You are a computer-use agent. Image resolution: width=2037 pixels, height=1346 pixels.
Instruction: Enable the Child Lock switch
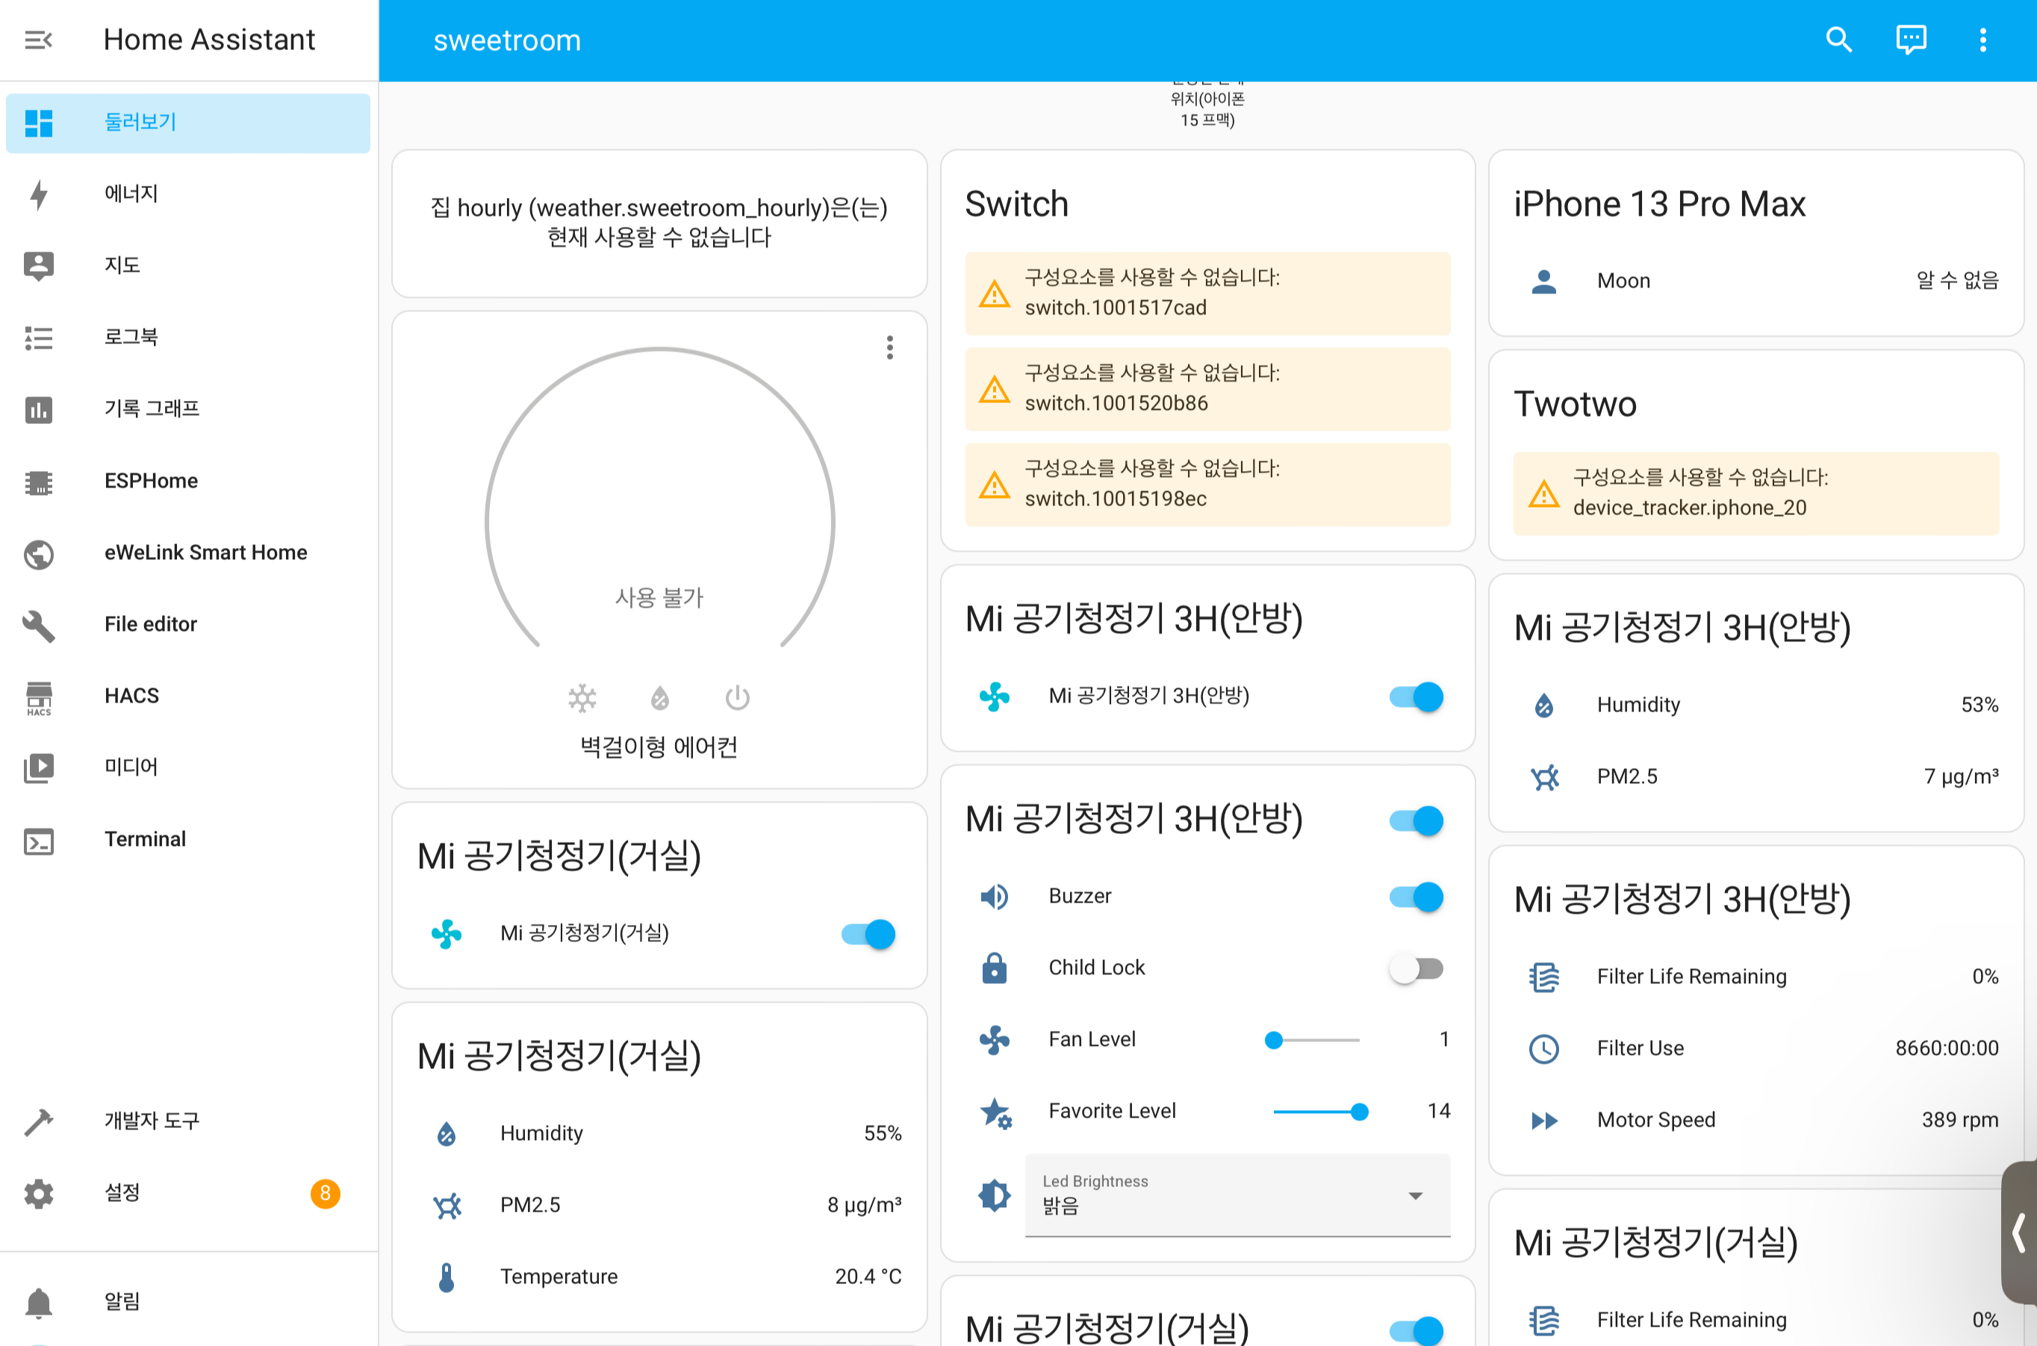click(x=1416, y=968)
